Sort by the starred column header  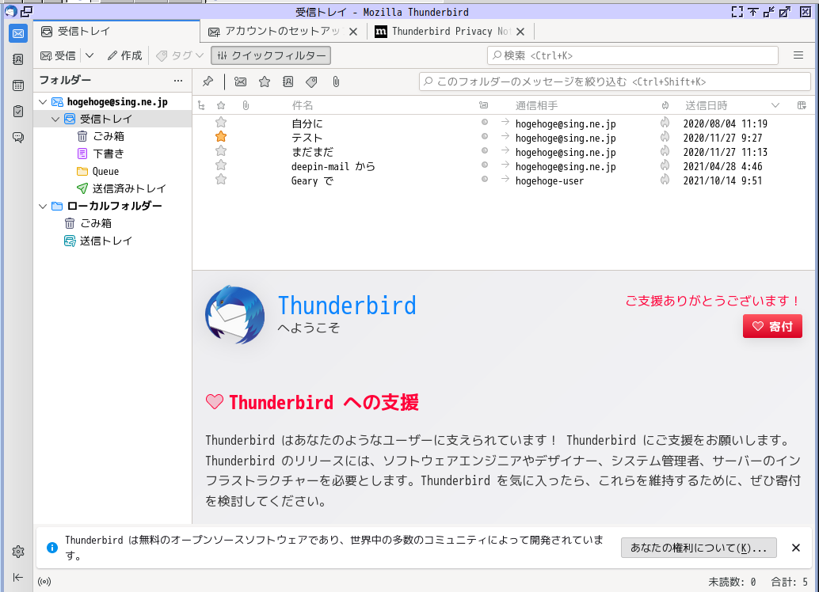click(221, 105)
